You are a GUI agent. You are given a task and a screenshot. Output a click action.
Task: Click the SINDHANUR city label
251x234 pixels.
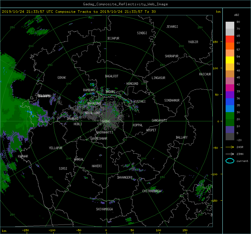click(172, 100)
